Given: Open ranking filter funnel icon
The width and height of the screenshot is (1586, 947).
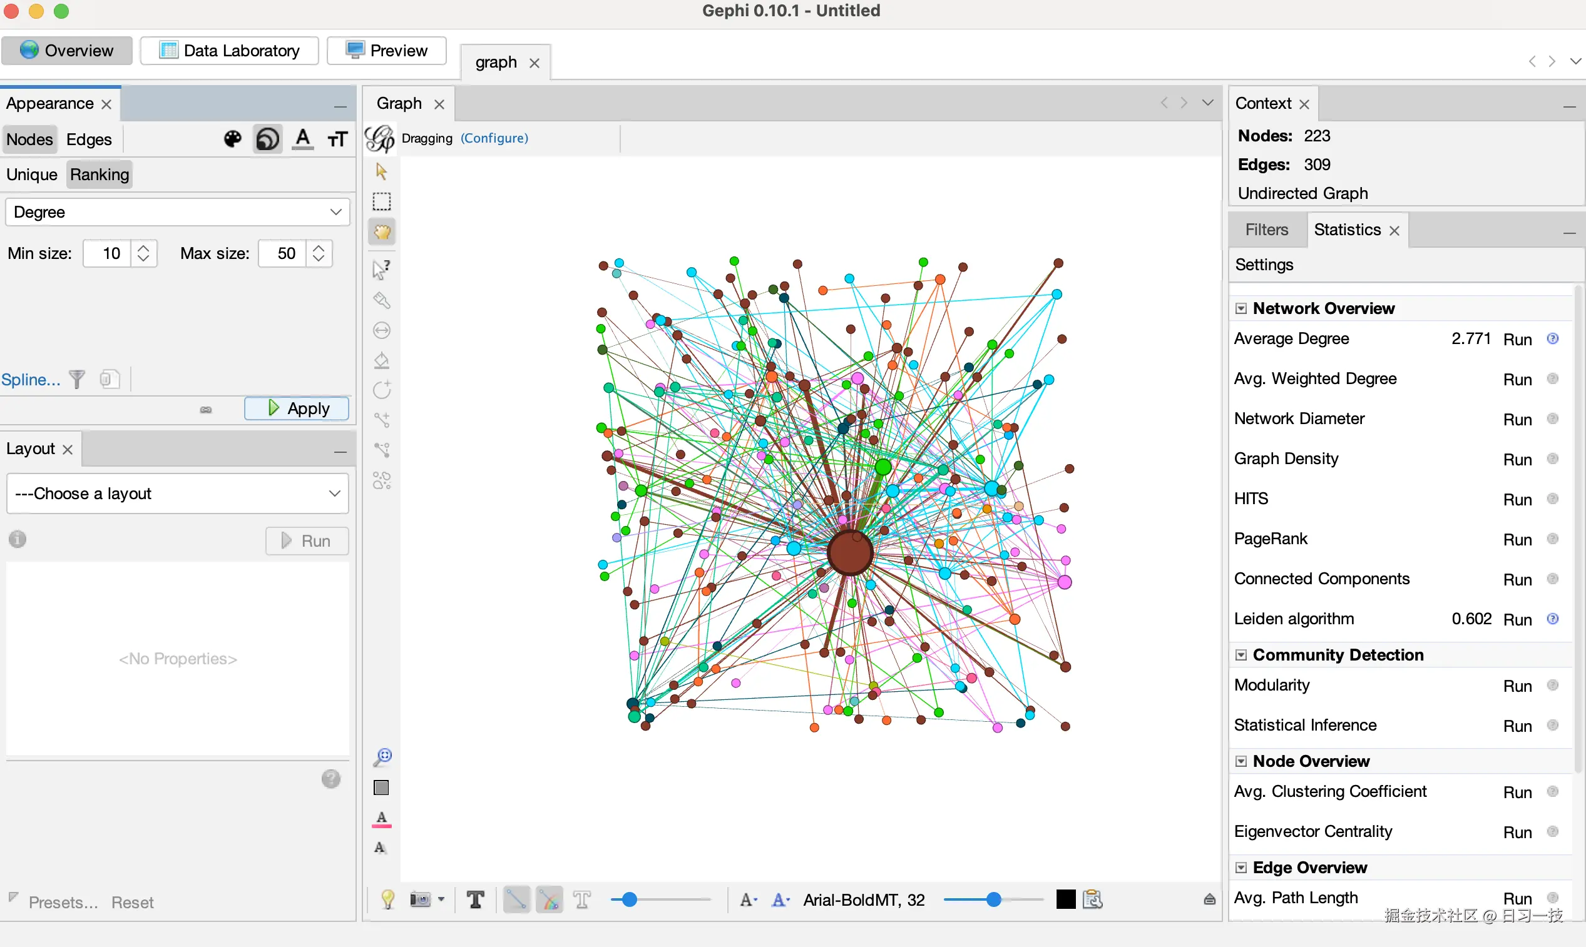Looking at the screenshot, I should [77, 379].
